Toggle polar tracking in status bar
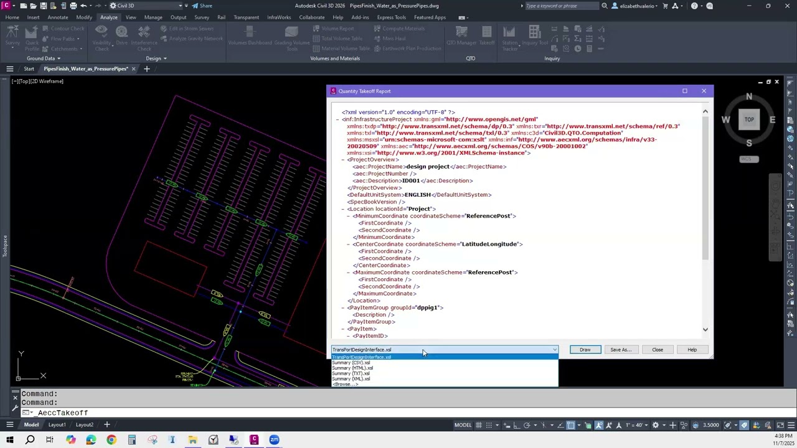The image size is (797, 448). pos(527,425)
